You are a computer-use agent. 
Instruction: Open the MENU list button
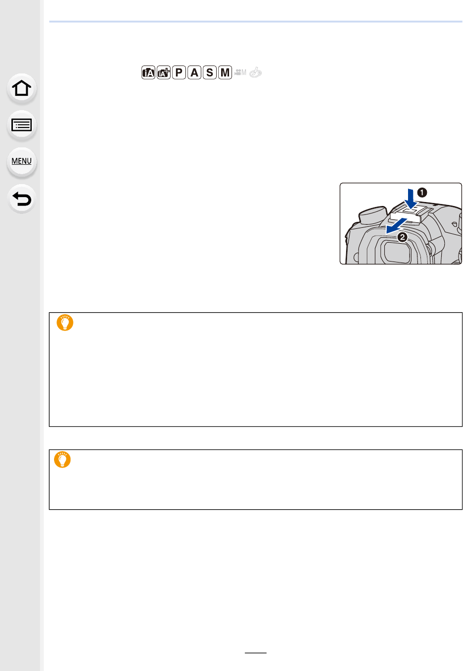point(22,161)
